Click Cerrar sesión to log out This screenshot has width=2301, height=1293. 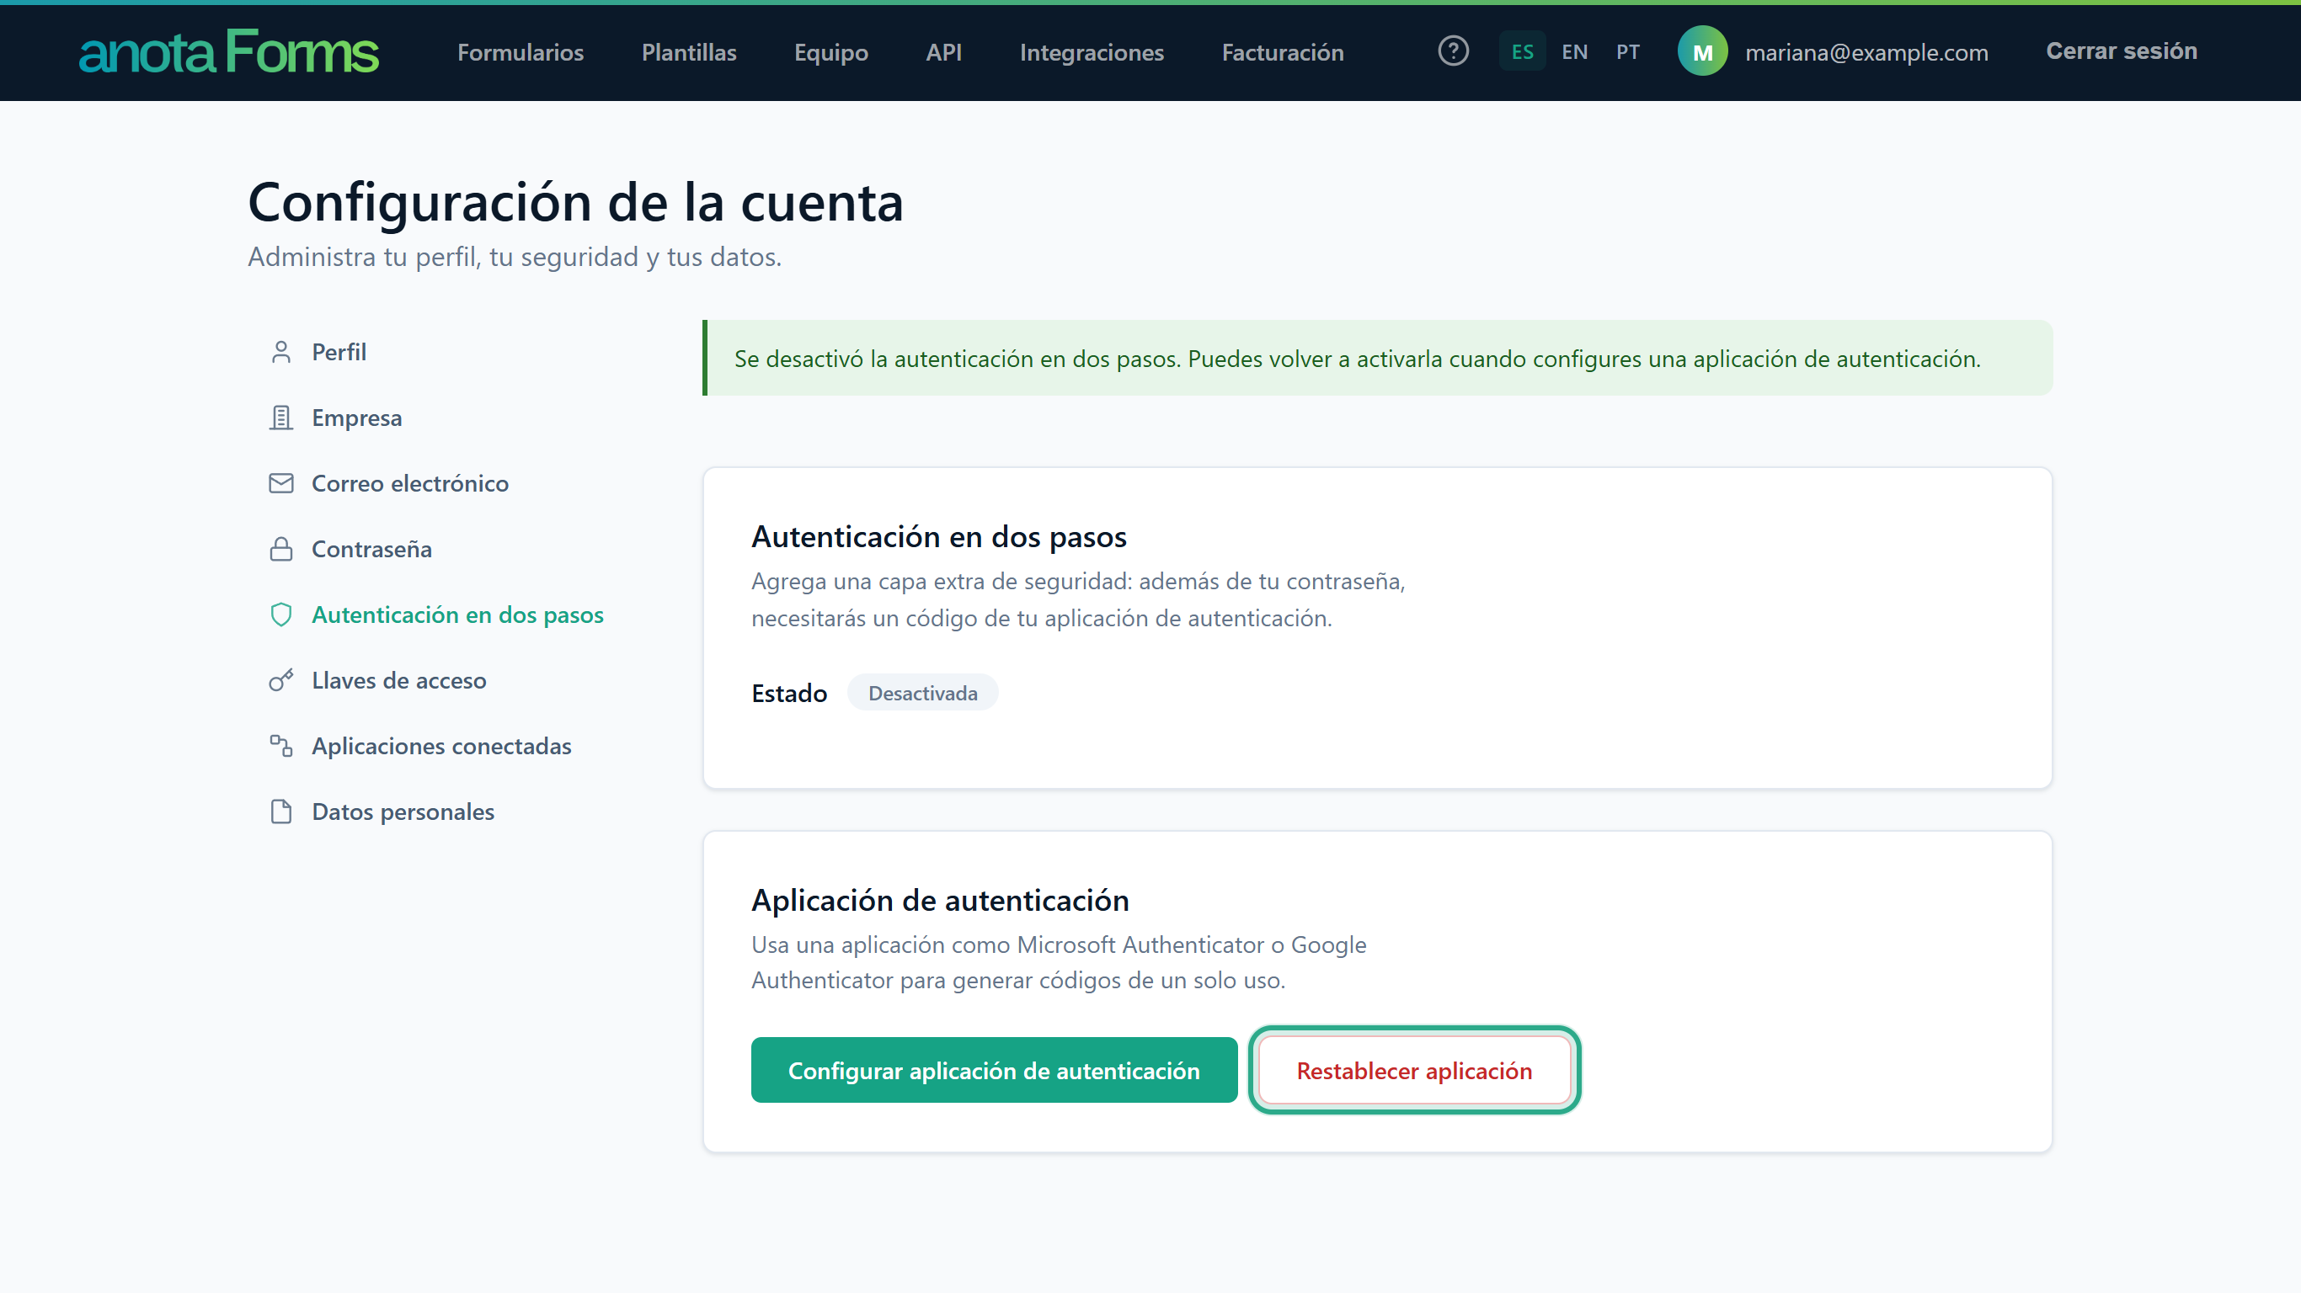pos(2122,51)
